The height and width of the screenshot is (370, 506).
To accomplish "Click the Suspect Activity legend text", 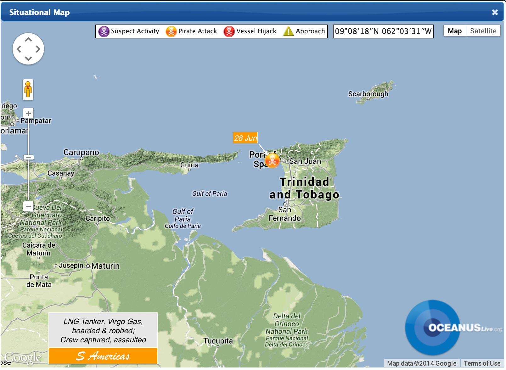I will click(135, 31).
